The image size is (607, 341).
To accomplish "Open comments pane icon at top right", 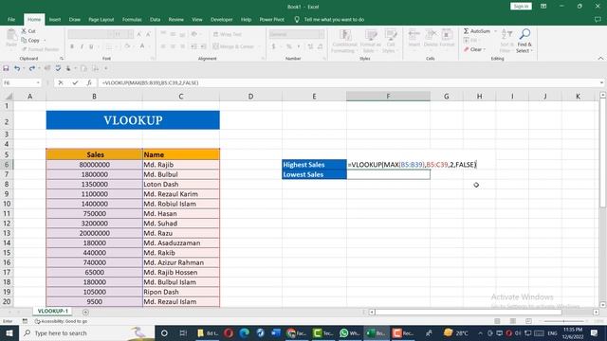I will click(598, 19).
